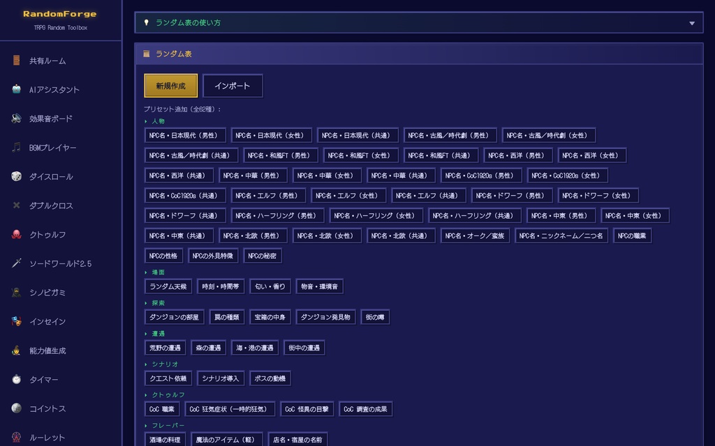Viewport: 715px width, 446px height.
Task: Select the 効果音ボード sound board icon
Action: click(x=15, y=118)
